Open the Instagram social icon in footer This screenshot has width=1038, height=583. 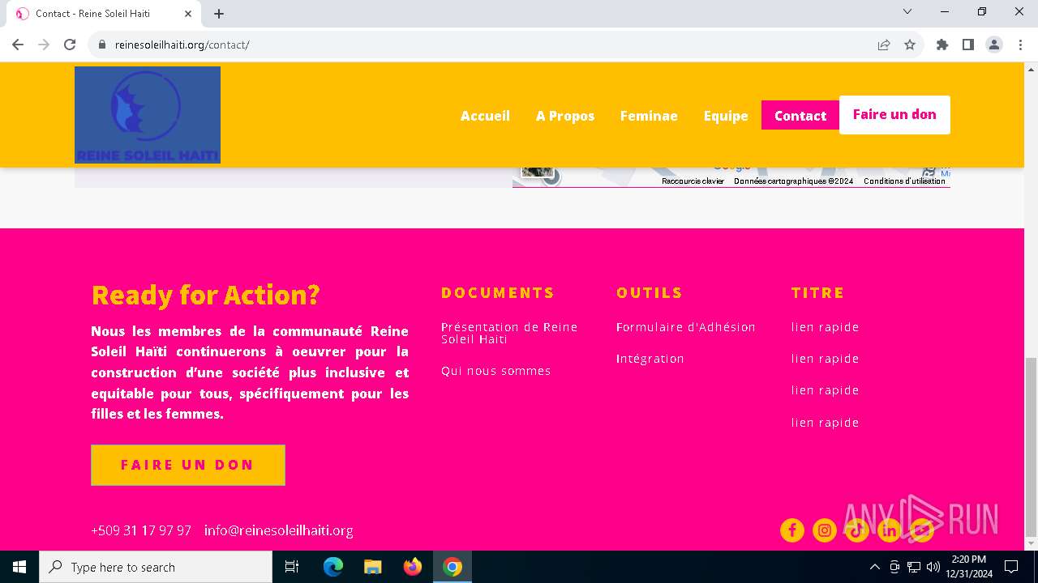[825, 530]
